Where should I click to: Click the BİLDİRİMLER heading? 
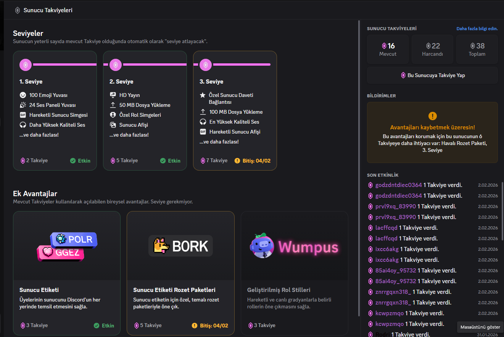[382, 96]
